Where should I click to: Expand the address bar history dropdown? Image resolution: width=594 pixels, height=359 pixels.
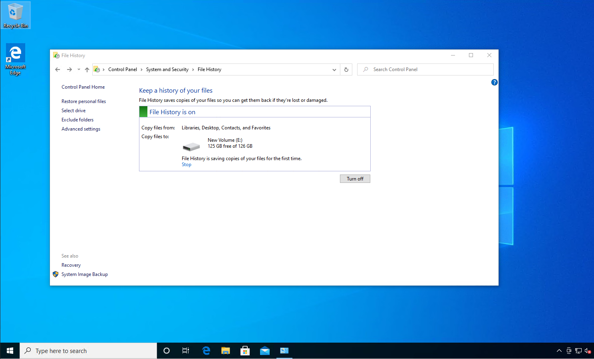coord(334,69)
